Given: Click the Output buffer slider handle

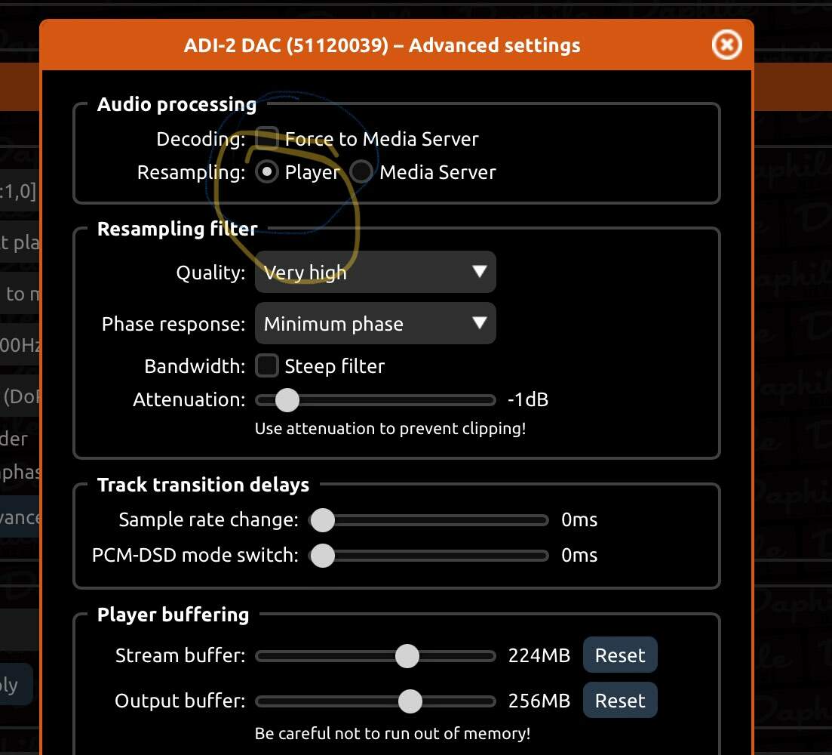Looking at the screenshot, I should 410,701.
